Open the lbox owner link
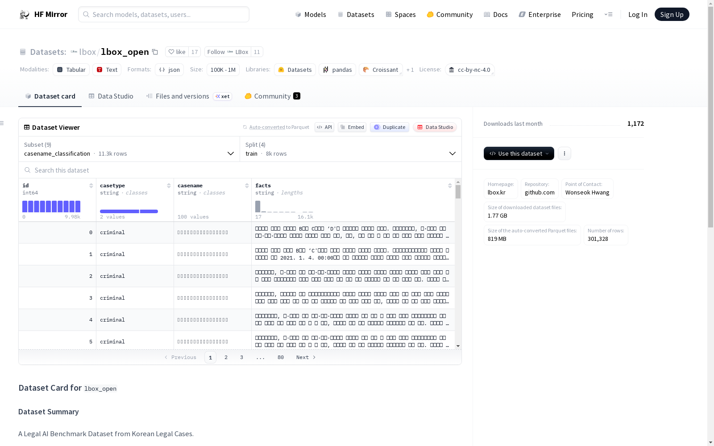The height and width of the screenshot is (446, 714). [87, 52]
